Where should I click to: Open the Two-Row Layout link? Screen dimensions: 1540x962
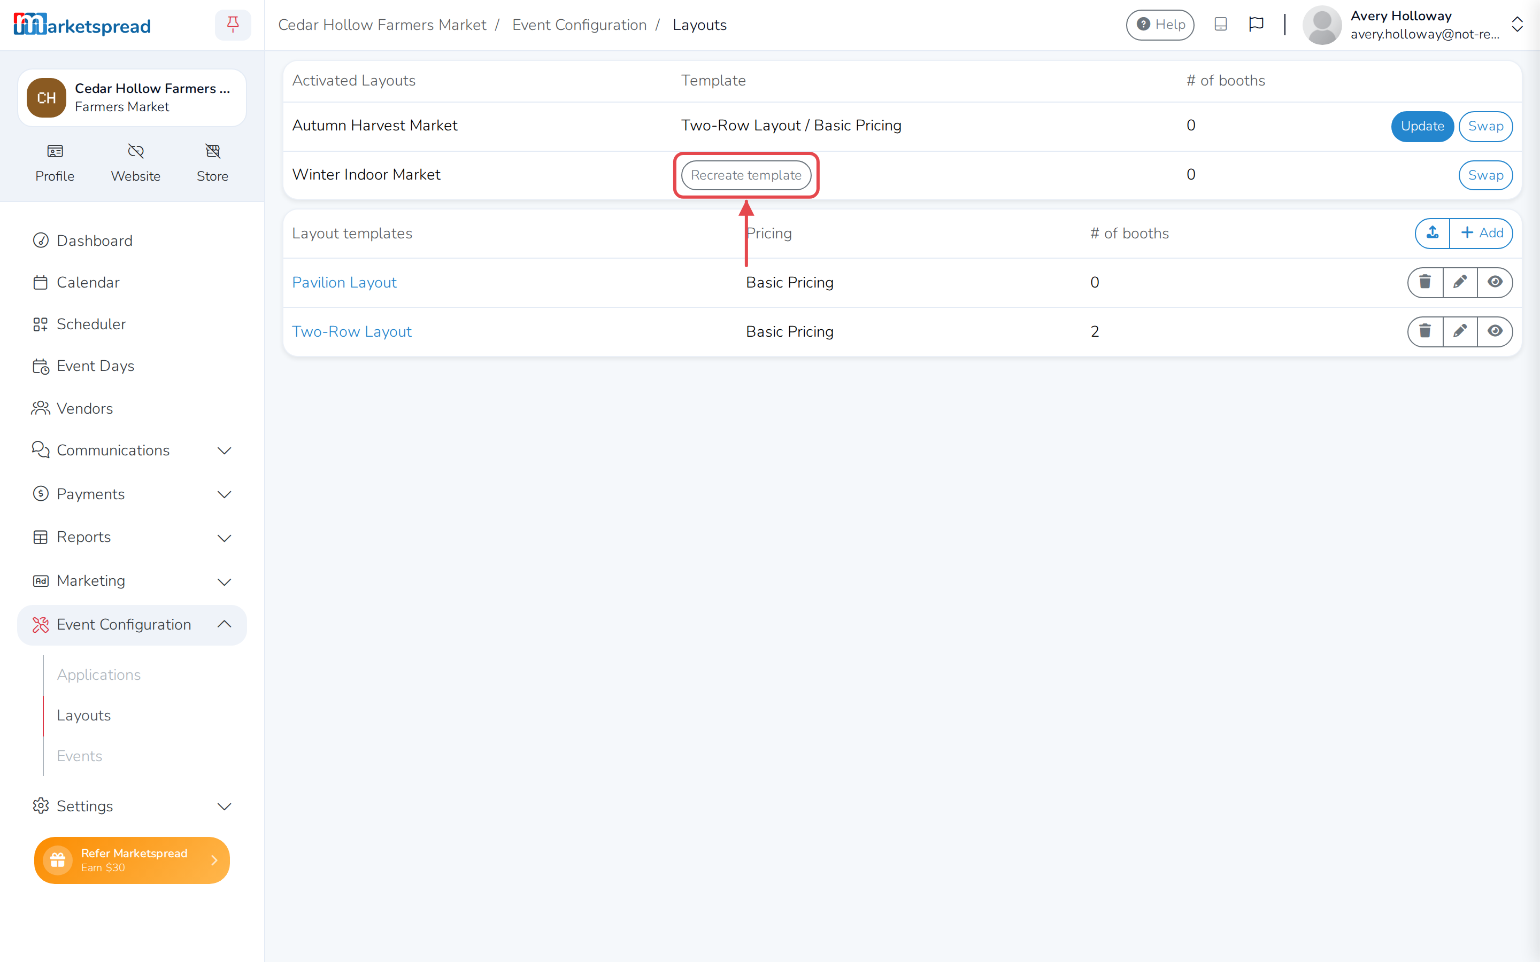(351, 331)
